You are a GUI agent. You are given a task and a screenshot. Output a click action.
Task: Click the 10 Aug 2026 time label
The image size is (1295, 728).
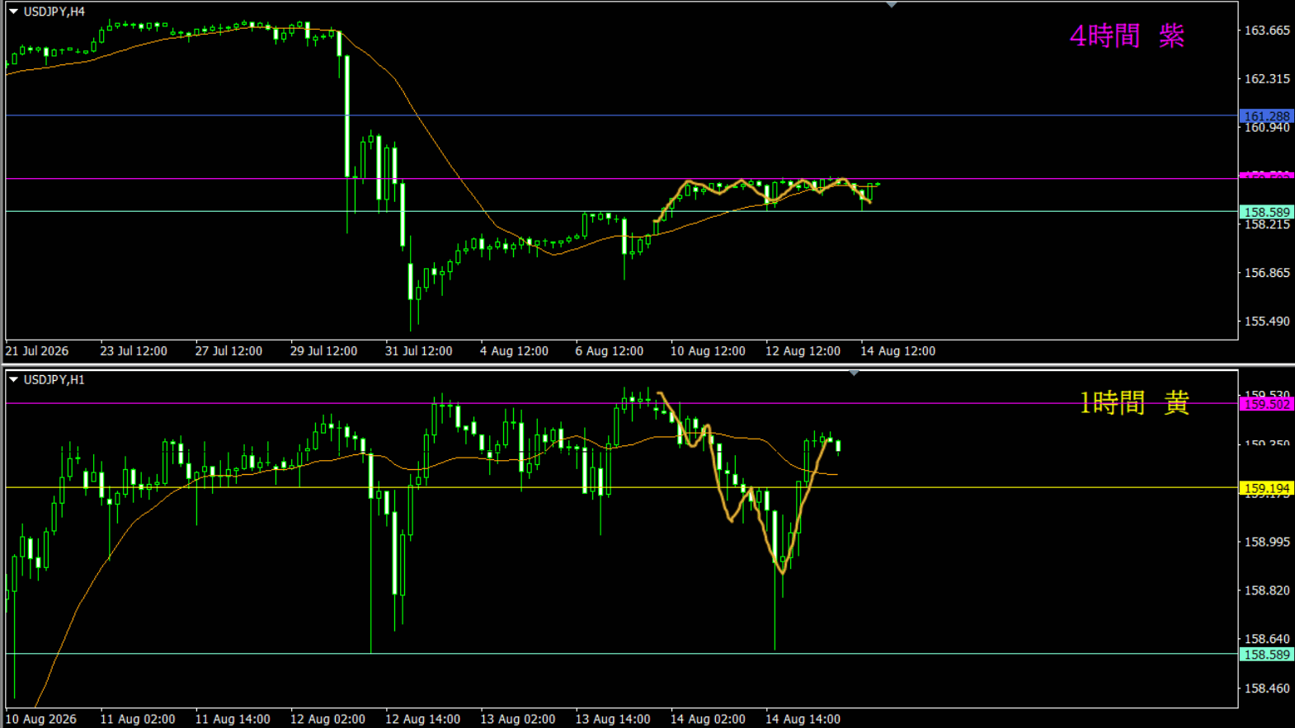tap(40, 719)
